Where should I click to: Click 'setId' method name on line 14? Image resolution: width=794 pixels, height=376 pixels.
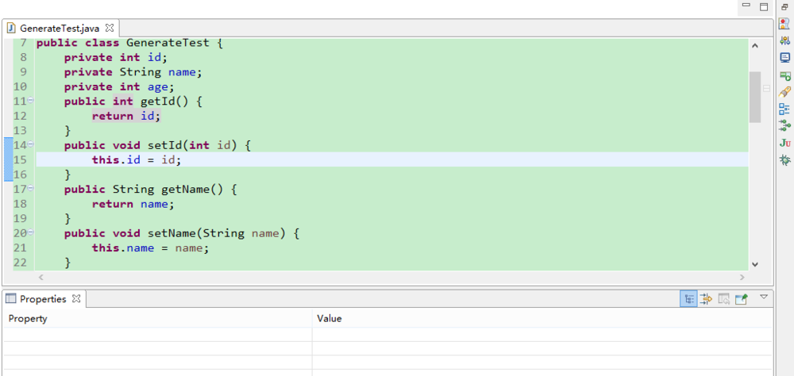[x=164, y=145]
